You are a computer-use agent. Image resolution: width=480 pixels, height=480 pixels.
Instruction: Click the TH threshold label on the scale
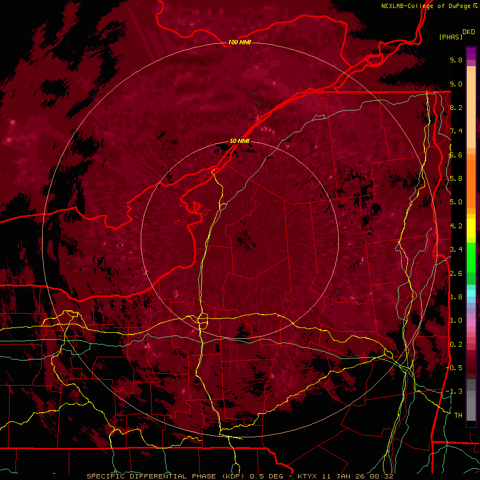[x=458, y=415]
